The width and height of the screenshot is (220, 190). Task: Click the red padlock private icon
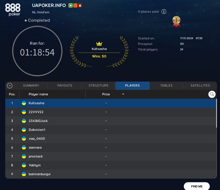point(80,6)
